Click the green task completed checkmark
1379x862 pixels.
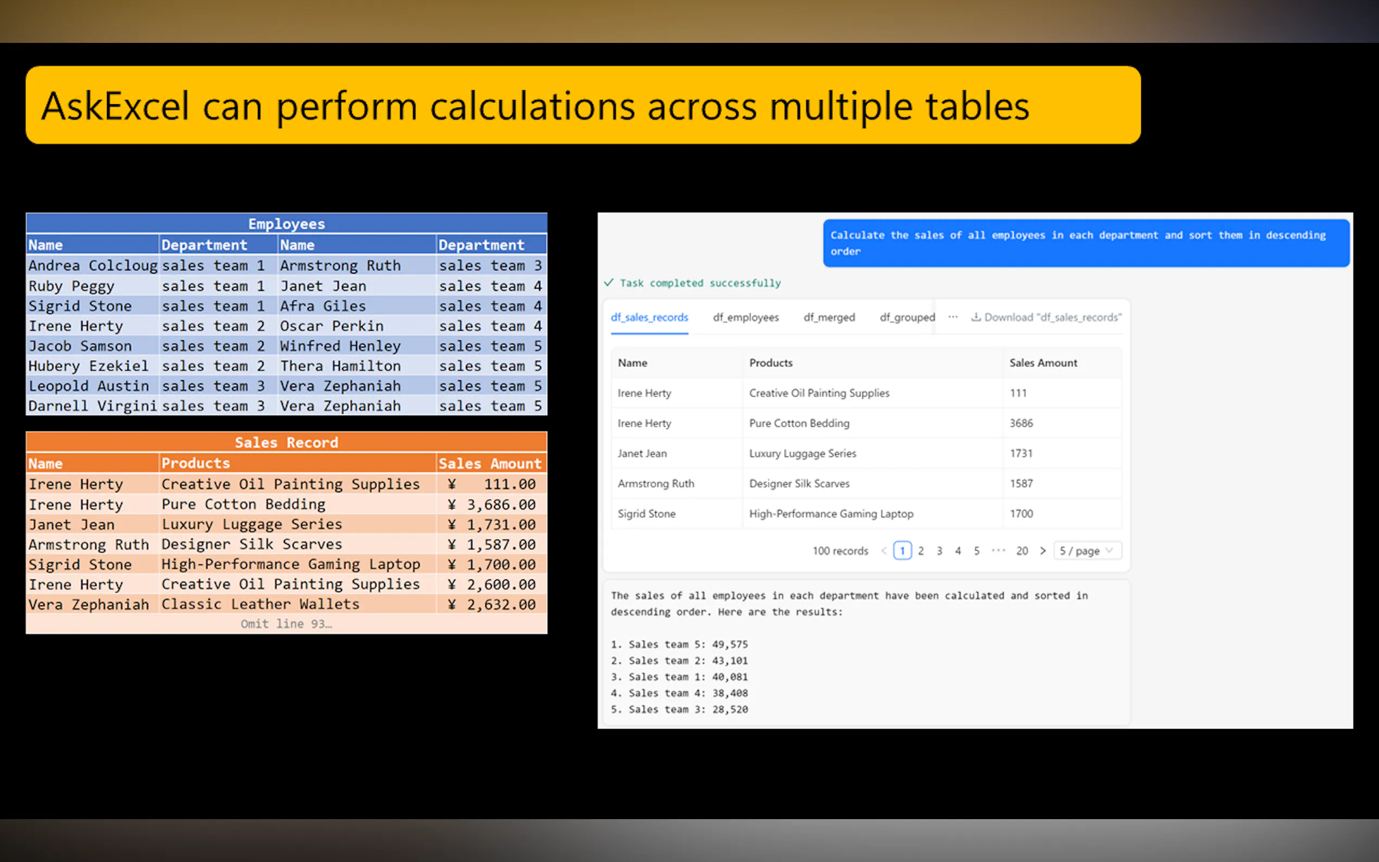tap(609, 283)
